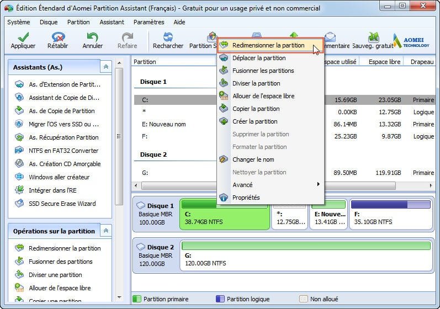
Task: Click the Partition S… toolbar button
Action: point(203,40)
